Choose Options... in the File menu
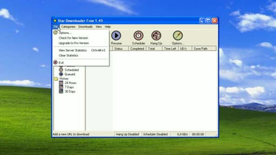 click(x=65, y=33)
